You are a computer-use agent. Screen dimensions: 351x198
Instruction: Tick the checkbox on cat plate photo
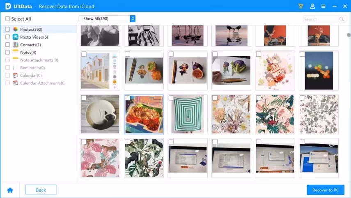coord(84,98)
